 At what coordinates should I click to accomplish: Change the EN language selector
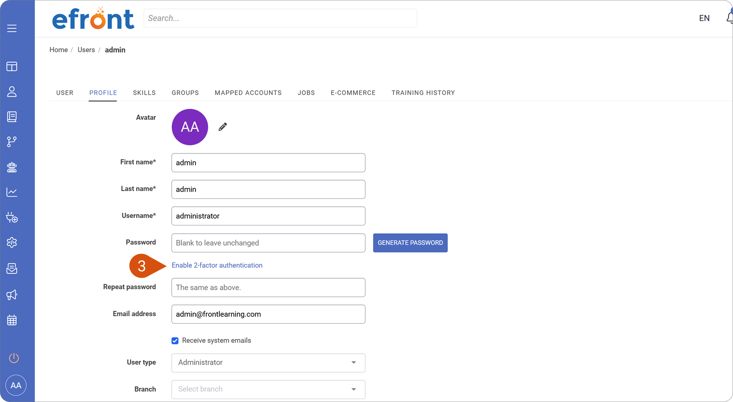click(x=704, y=18)
